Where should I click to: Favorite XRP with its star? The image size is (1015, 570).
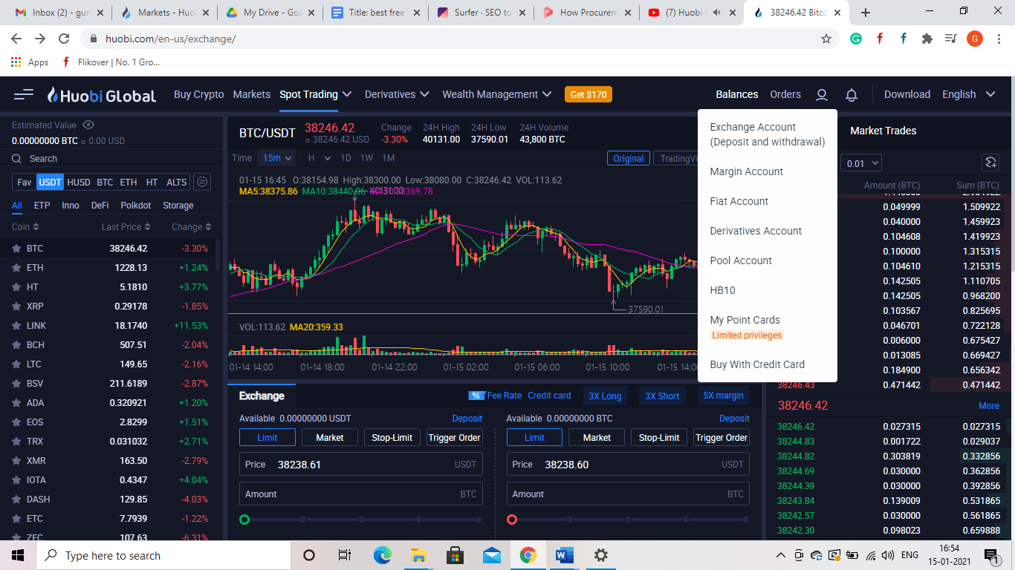[x=16, y=307]
